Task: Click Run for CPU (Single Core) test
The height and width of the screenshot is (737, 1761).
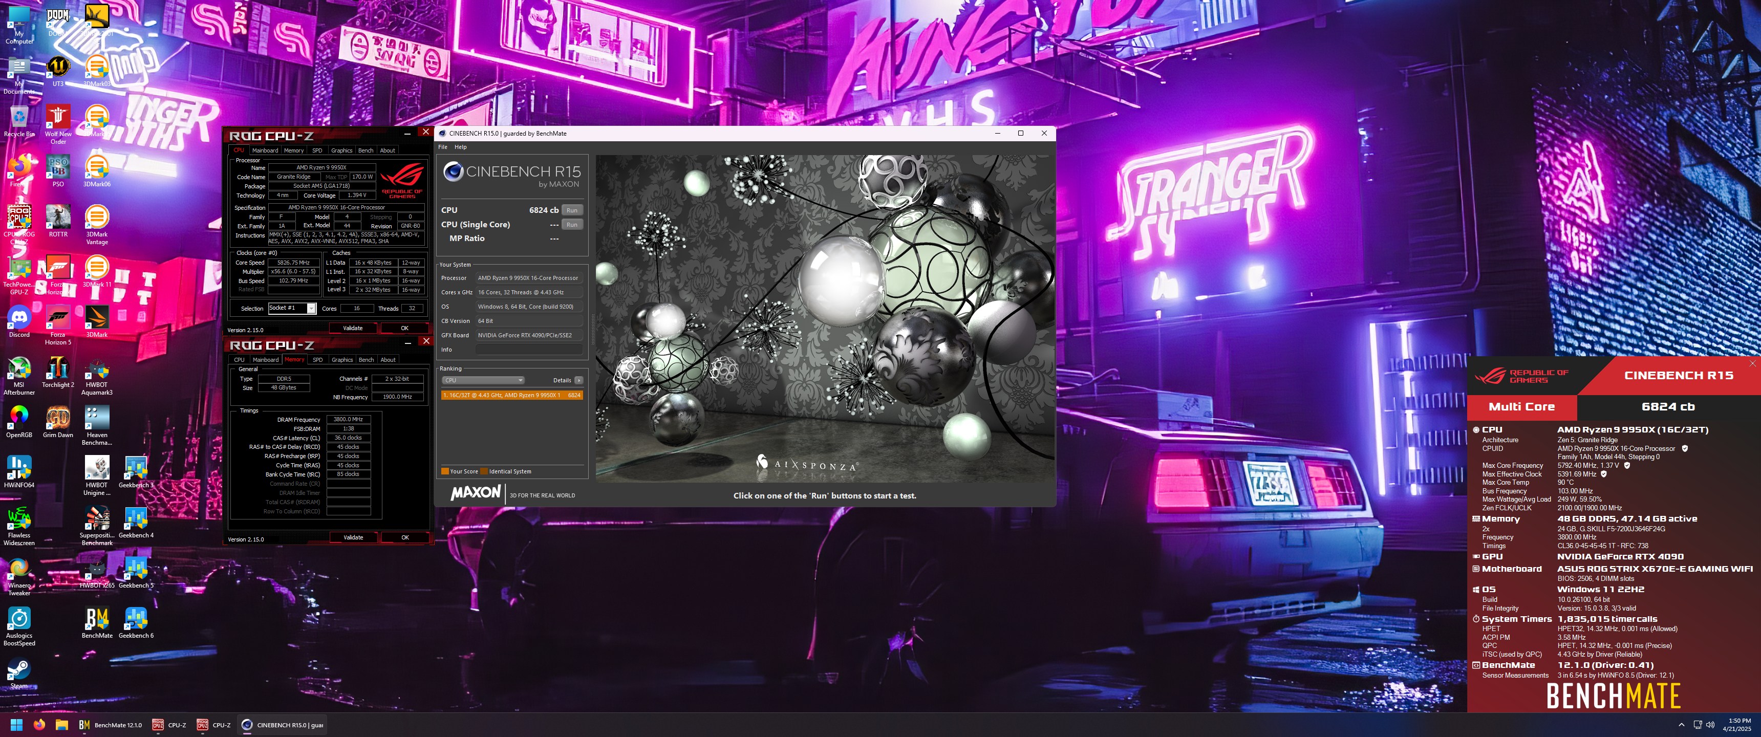Action: point(572,224)
